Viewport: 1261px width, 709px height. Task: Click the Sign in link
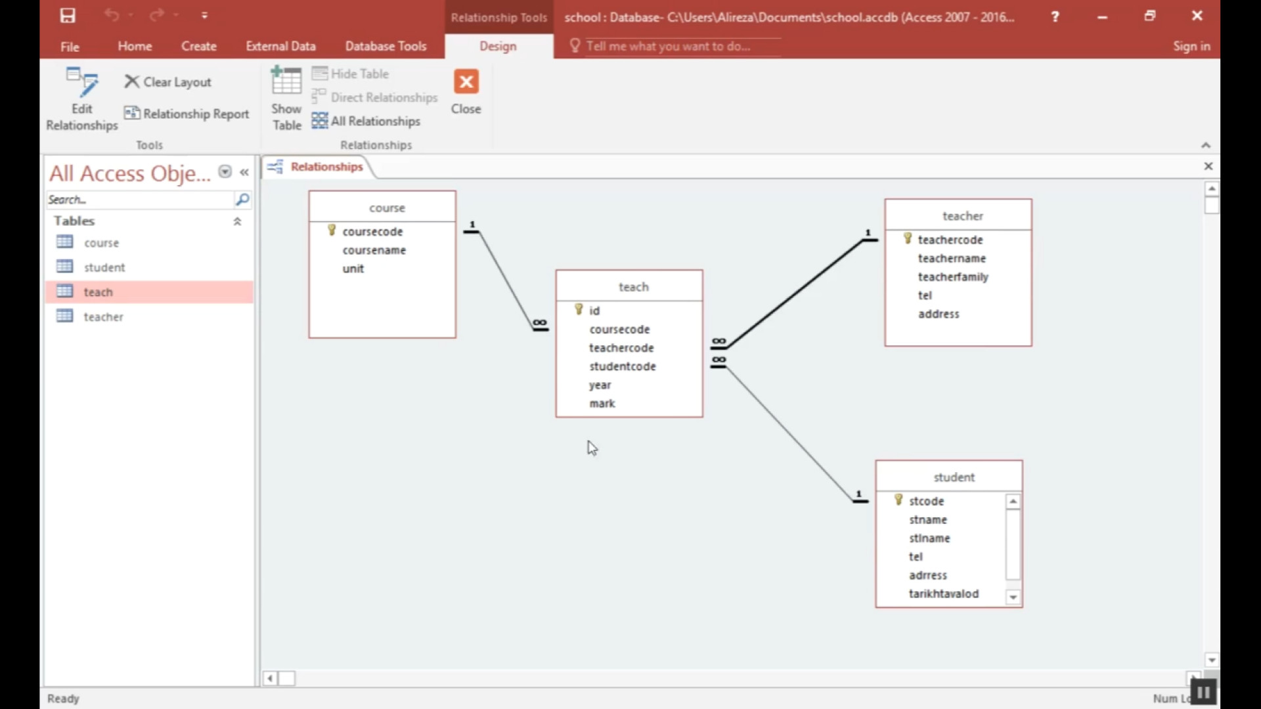[x=1191, y=46]
